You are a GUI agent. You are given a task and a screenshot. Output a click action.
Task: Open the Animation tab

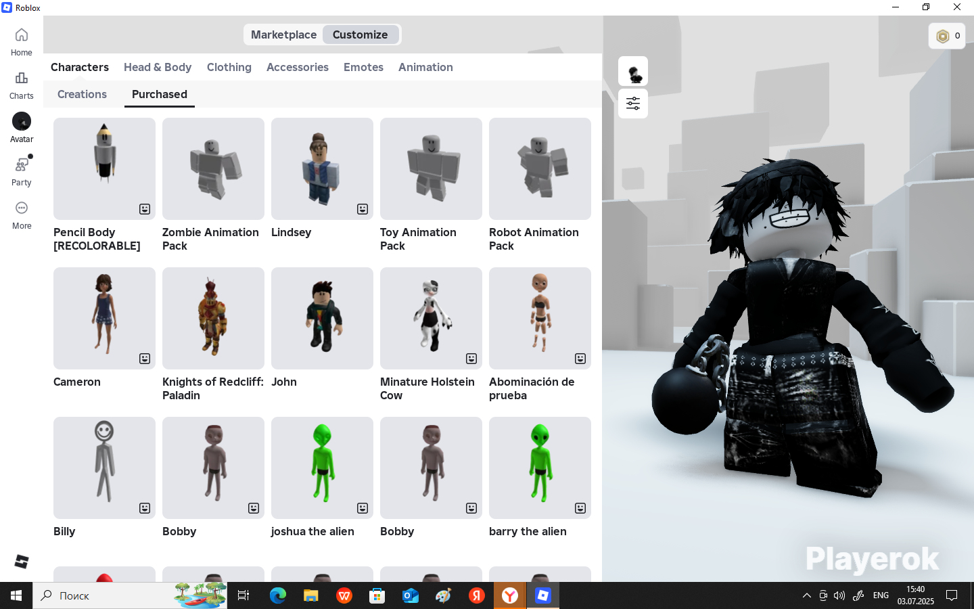click(x=425, y=67)
